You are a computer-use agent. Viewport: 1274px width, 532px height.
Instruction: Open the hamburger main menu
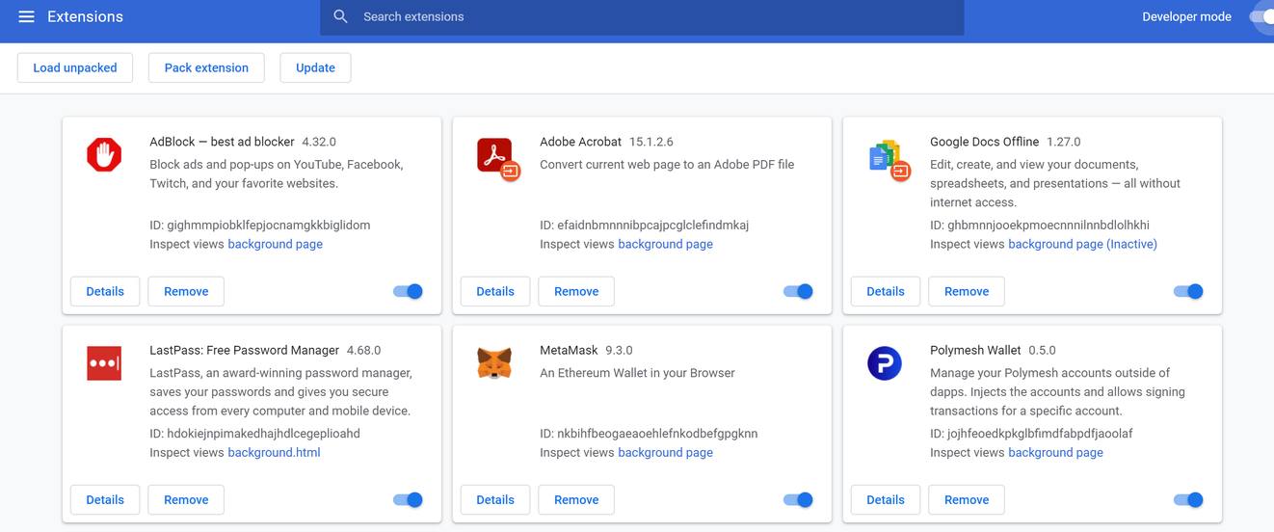[26, 16]
